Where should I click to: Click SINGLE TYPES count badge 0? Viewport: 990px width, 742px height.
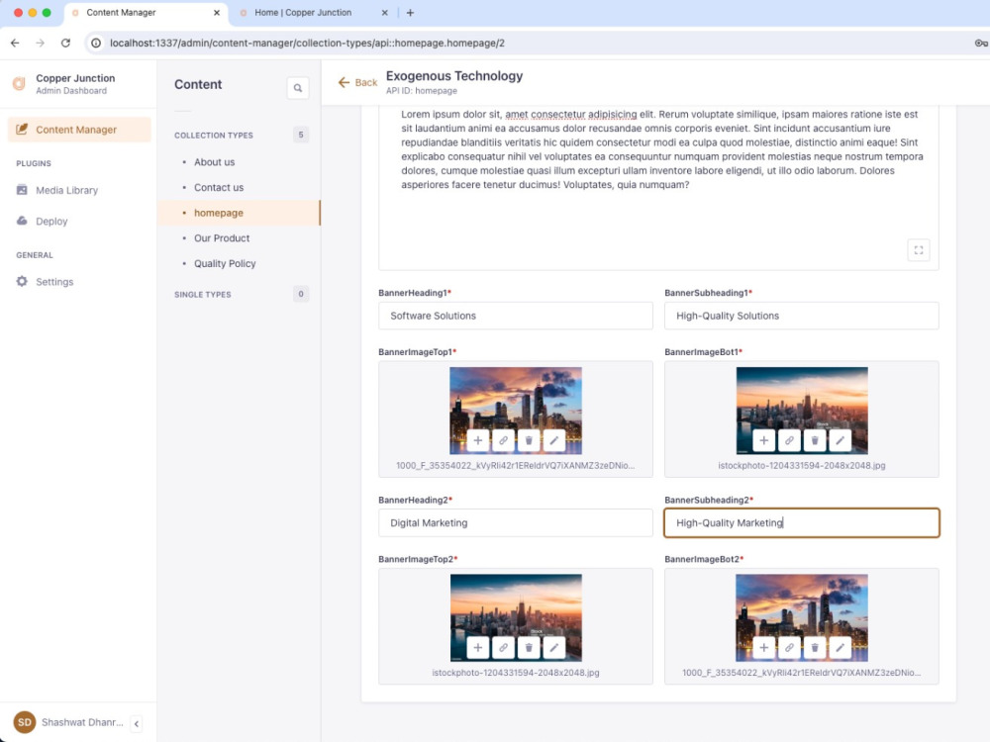pyautogui.click(x=301, y=294)
